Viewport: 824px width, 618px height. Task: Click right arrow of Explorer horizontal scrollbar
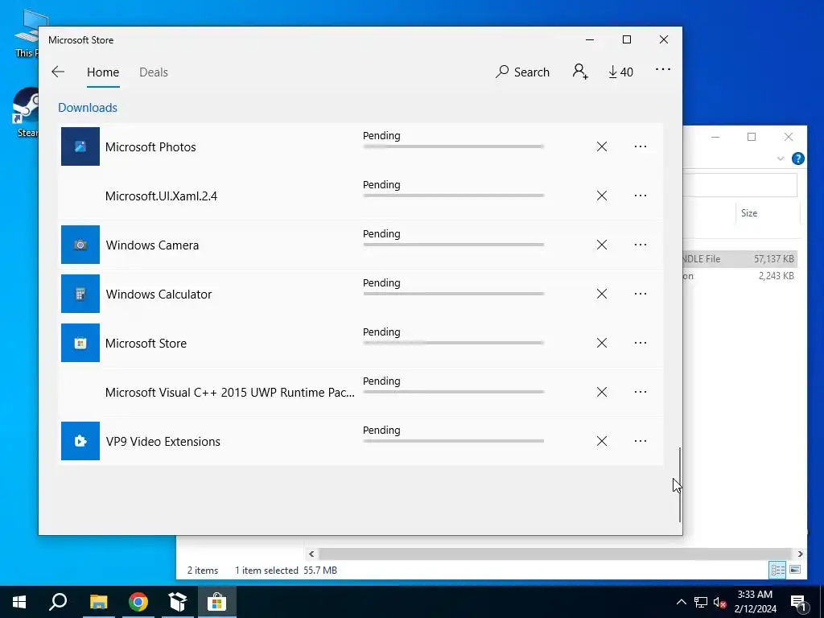click(x=800, y=554)
